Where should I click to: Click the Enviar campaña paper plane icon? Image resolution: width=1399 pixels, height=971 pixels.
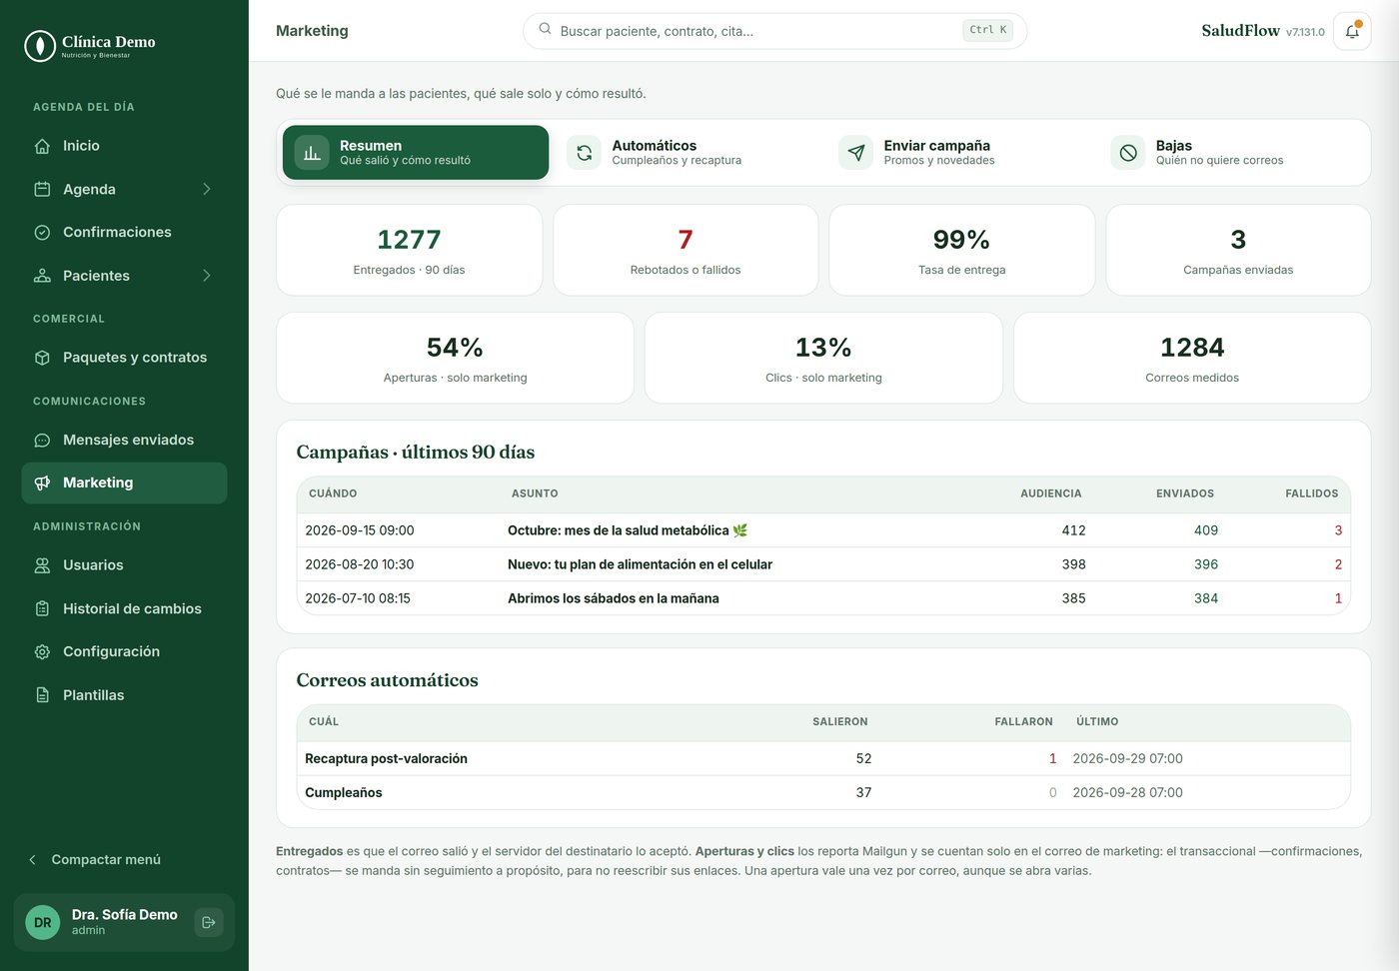click(856, 153)
